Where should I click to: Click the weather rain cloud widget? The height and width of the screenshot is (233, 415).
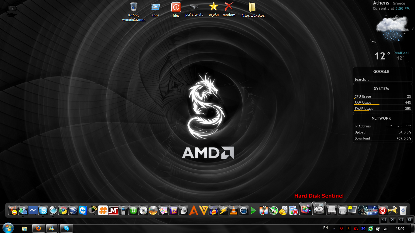click(392, 29)
